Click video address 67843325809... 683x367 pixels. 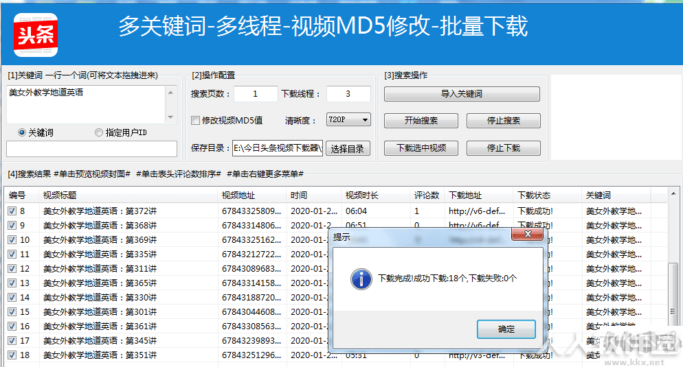251,211
